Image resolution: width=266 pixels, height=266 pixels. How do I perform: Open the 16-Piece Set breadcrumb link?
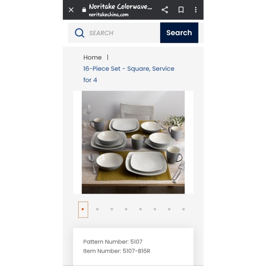point(129,74)
